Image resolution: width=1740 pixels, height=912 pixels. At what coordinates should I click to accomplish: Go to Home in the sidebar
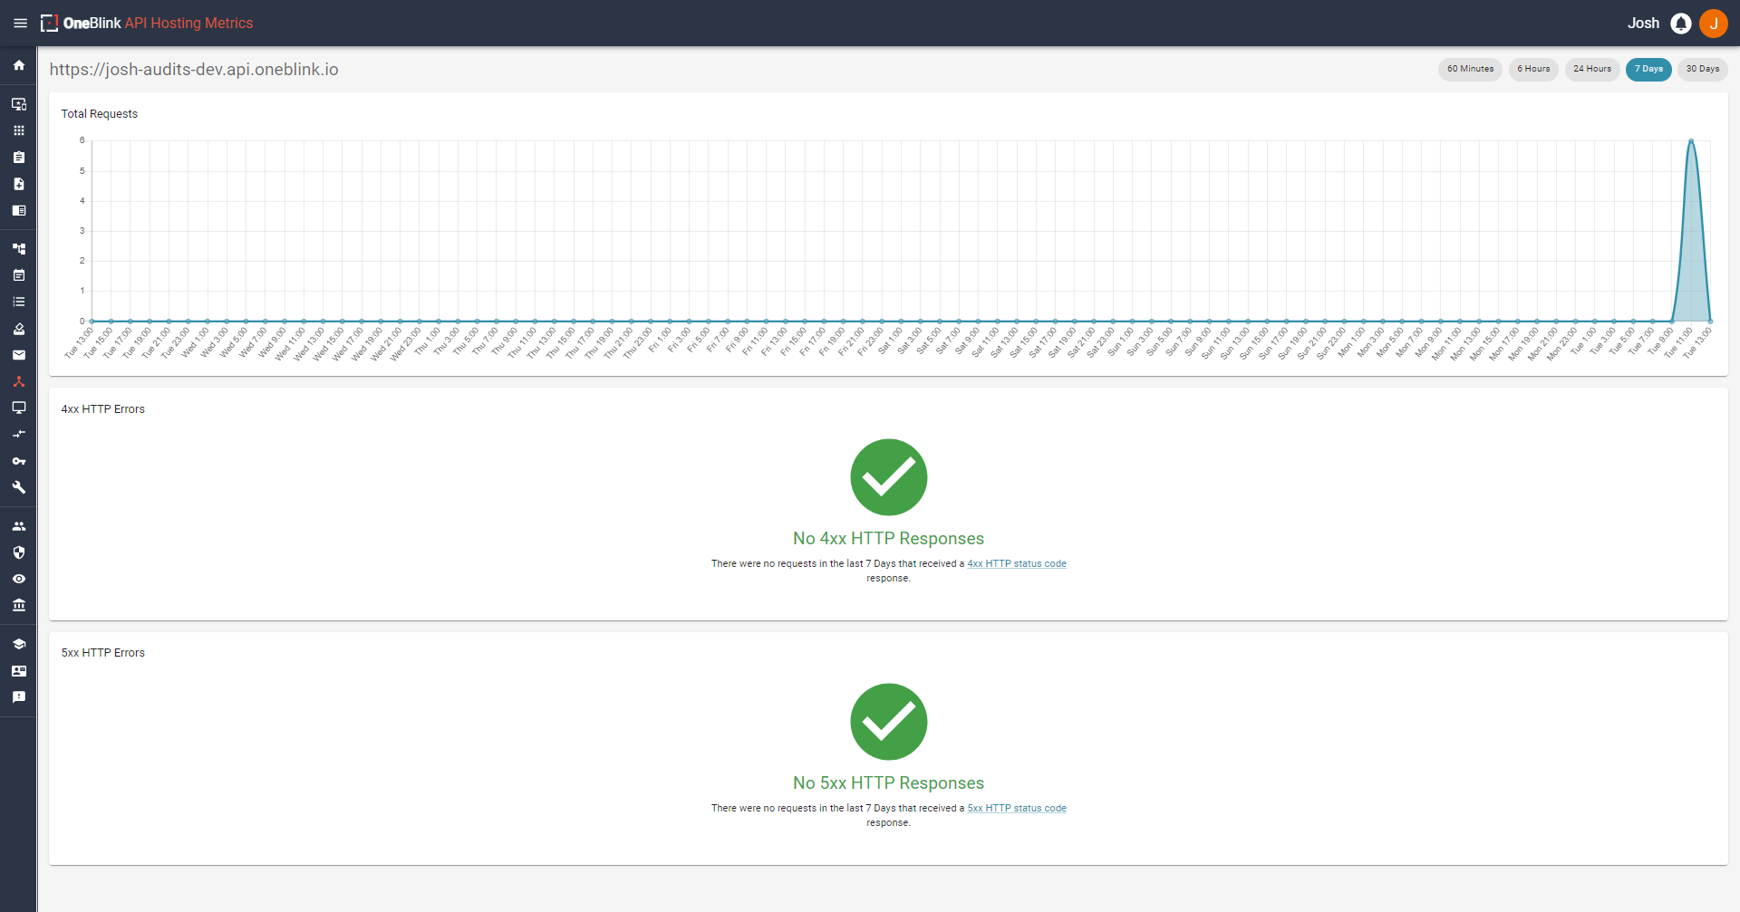click(x=19, y=65)
